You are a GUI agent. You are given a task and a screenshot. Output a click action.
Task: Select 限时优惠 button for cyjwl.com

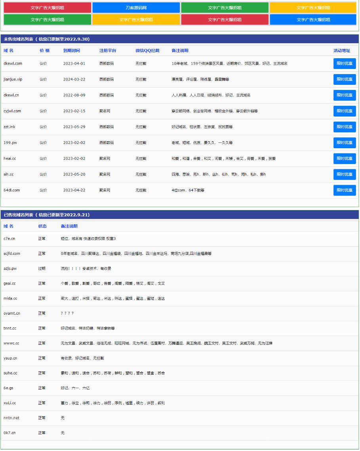coord(344,111)
